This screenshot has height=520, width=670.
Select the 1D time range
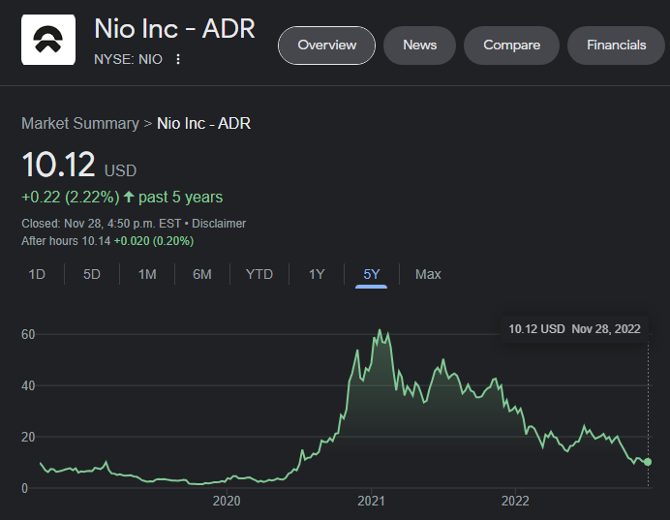[37, 274]
